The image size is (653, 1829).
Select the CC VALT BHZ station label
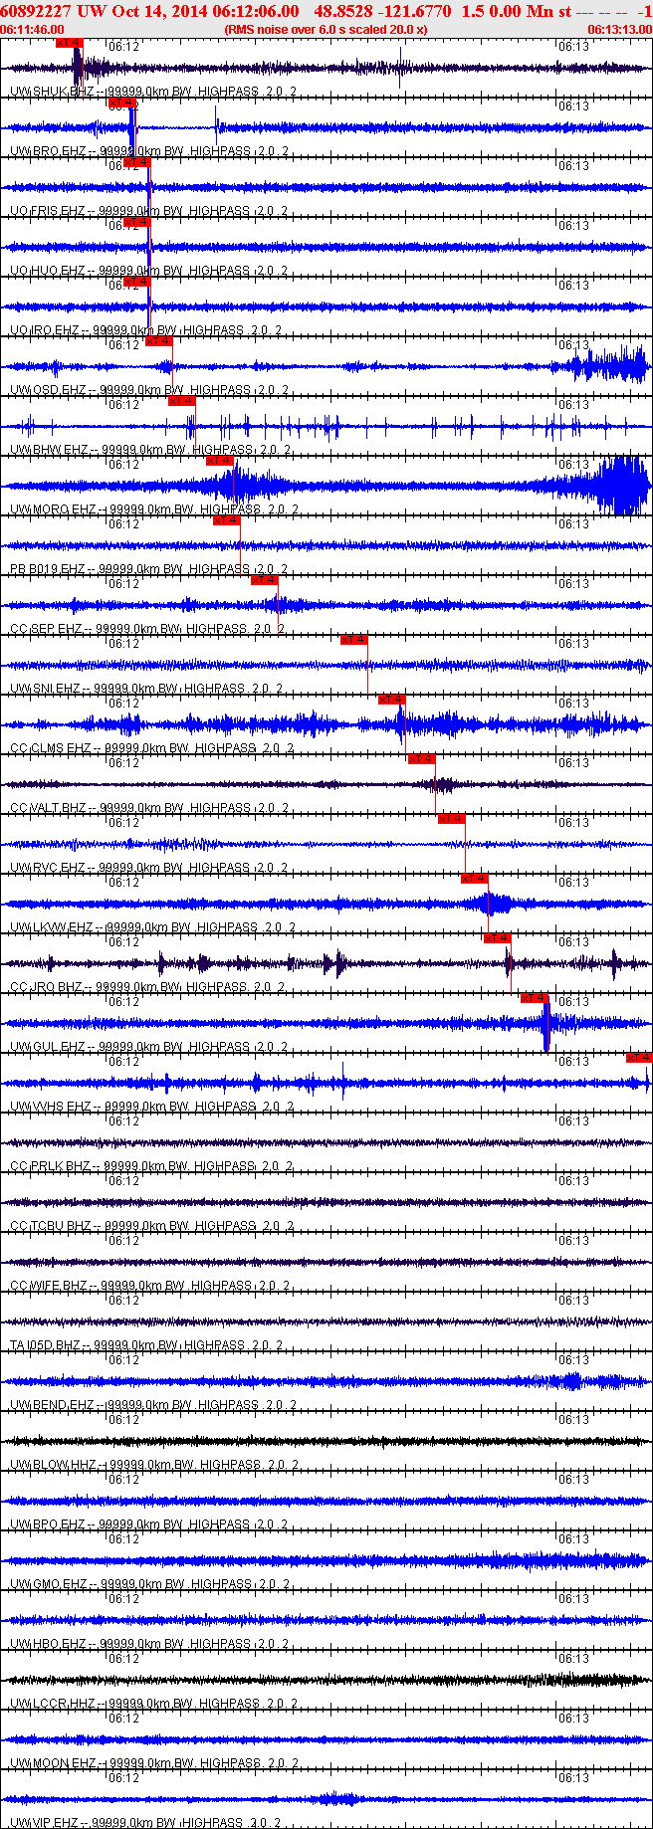coord(48,808)
